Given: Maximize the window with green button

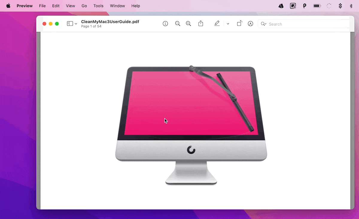Looking at the screenshot, I should 57,24.
